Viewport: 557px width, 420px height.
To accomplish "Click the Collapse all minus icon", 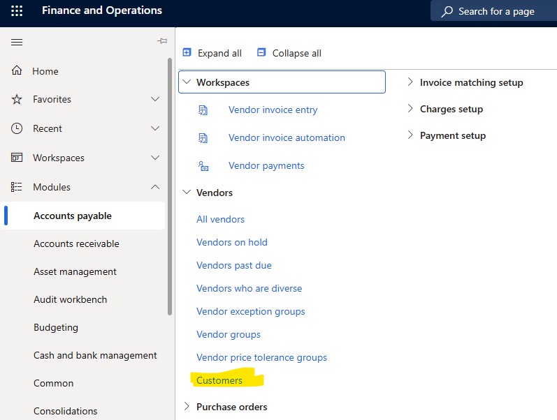I will click(x=261, y=52).
